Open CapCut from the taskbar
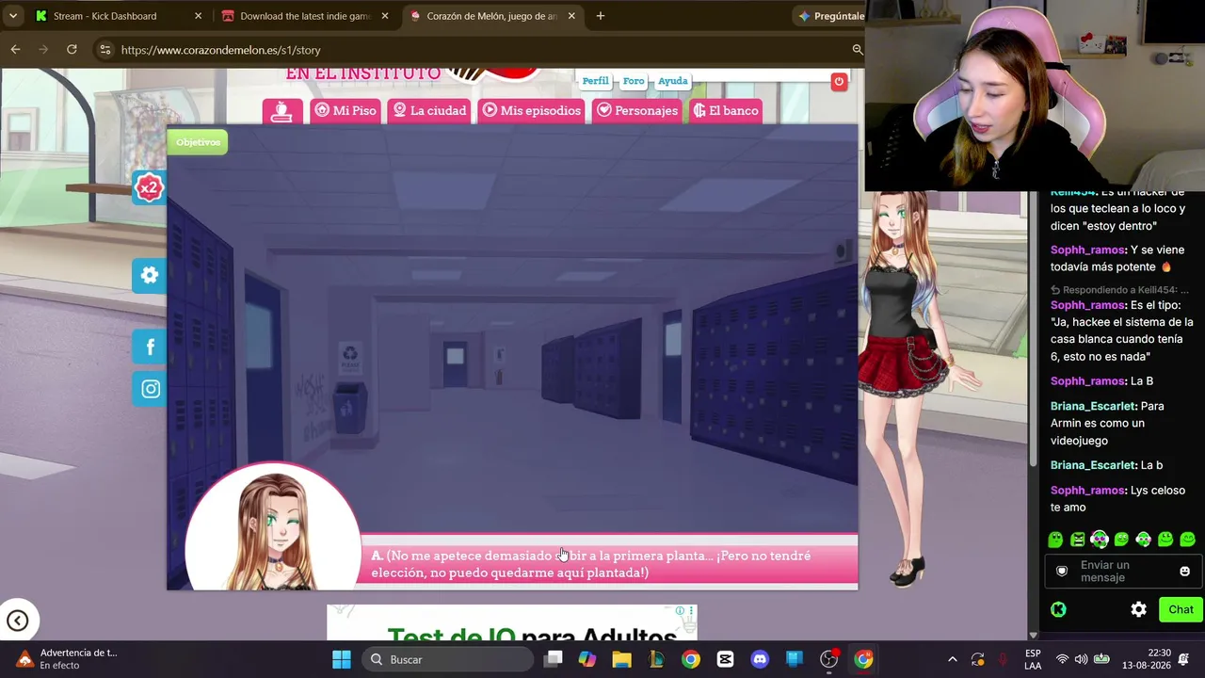 pos(725,659)
